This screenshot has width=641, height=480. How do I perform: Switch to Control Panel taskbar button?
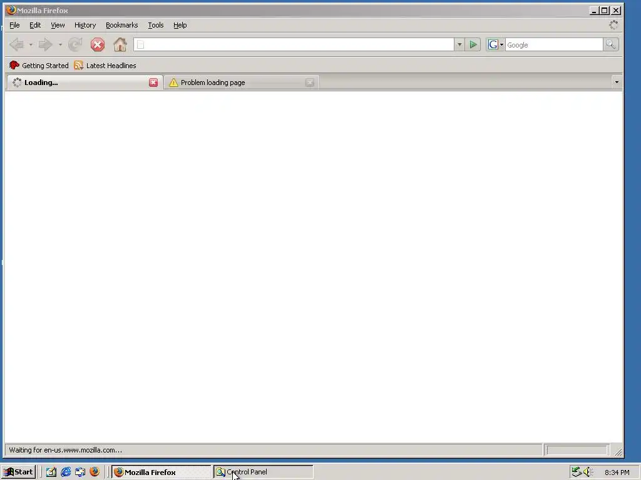(x=264, y=472)
